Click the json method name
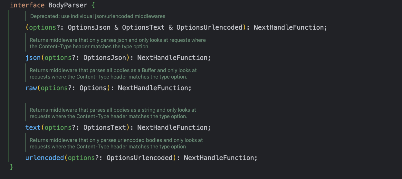 click(x=33, y=58)
